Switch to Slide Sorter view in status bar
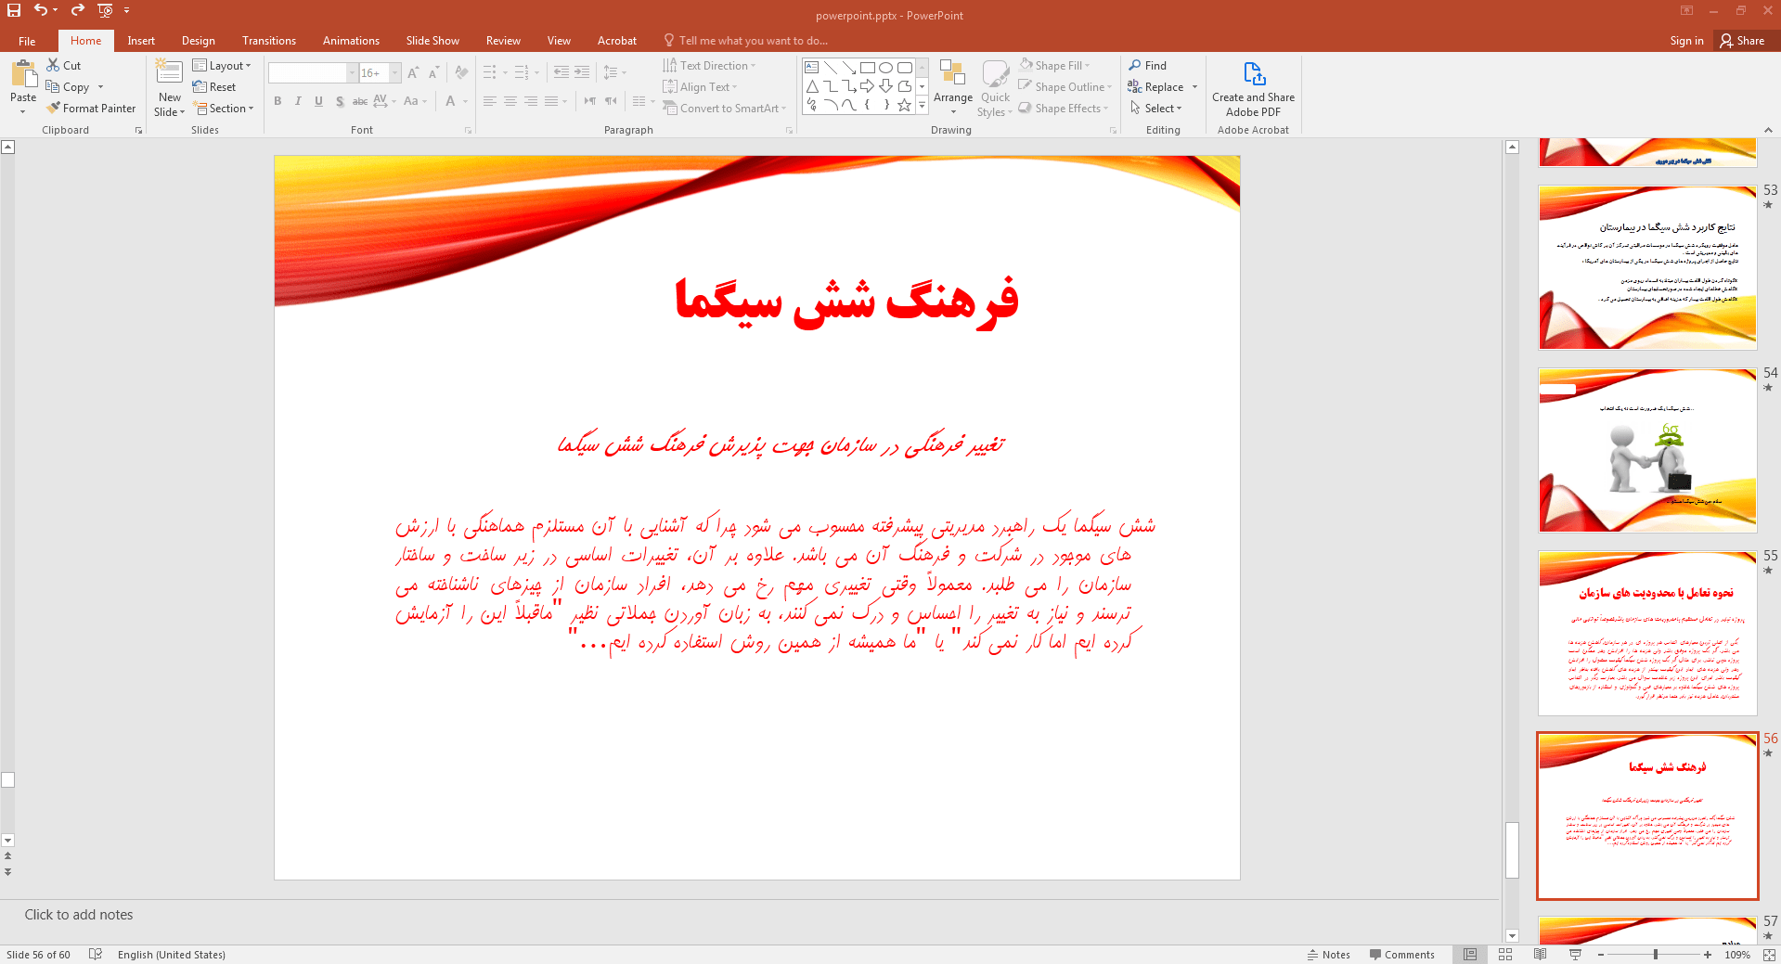This screenshot has width=1781, height=964. [x=1505, y=954]
